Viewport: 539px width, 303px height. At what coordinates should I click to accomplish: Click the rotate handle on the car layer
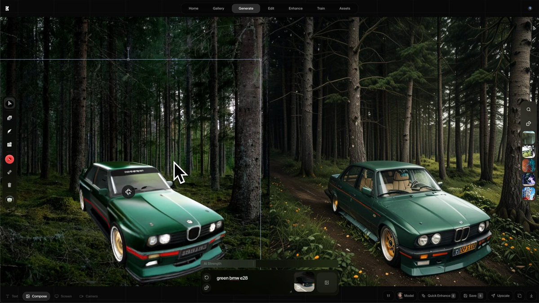128,192
